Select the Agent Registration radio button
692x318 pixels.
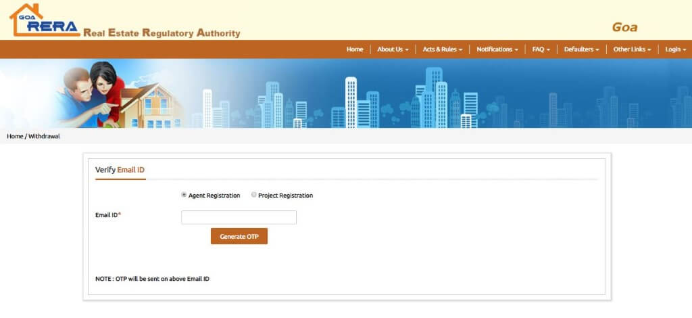coord(184,195)
